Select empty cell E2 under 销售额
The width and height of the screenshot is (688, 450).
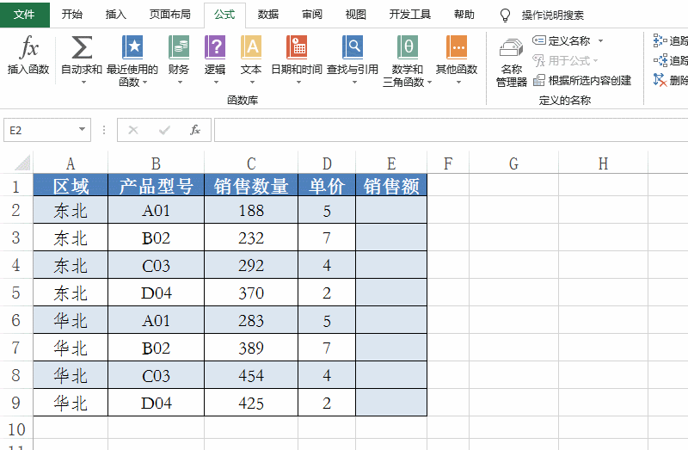point(391,210)
